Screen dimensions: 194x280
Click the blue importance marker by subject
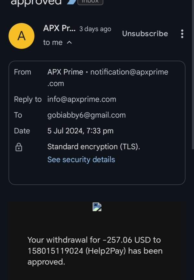[x=71, y=2]
